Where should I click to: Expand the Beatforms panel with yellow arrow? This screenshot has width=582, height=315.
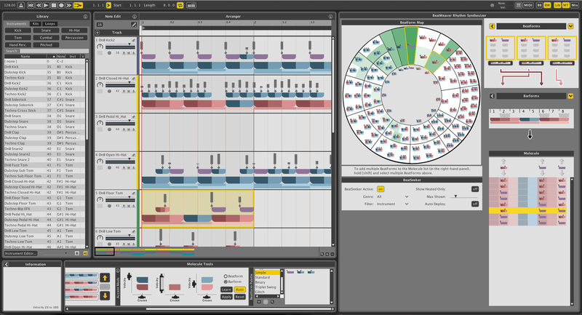coord(570,25)
